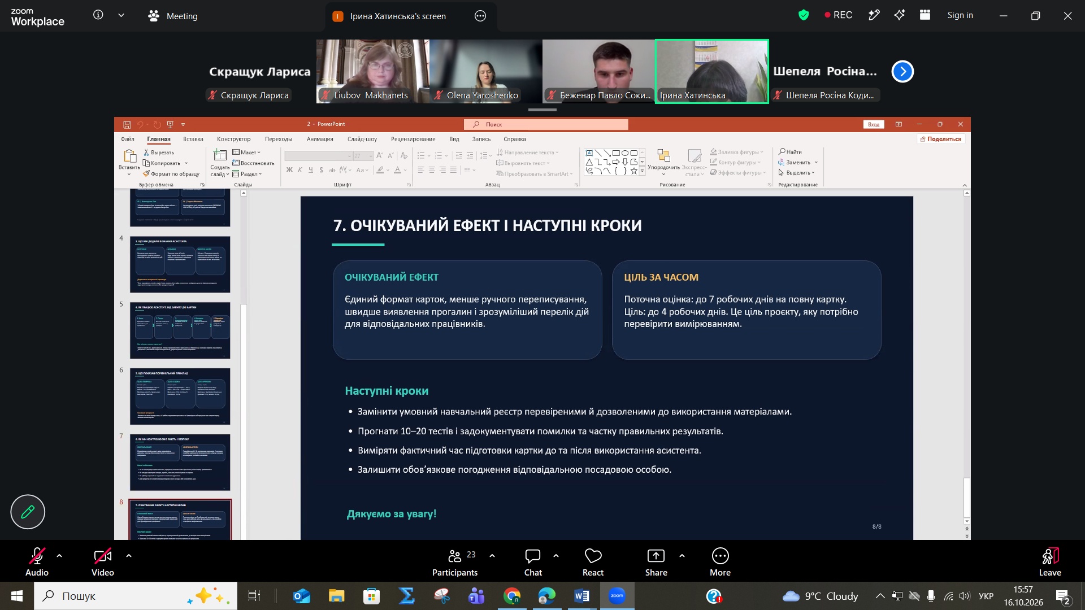
Task: Click the Task View taskbar icon
Action: point(254,596)
